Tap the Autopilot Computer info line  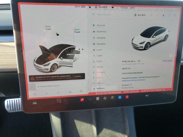click(x=141, y=77)
